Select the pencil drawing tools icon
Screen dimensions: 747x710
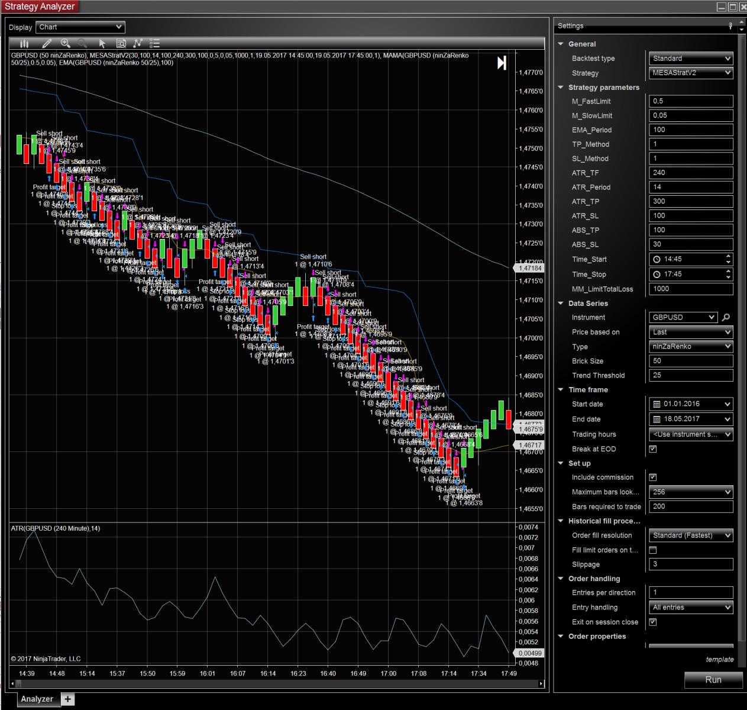[47, 43]
